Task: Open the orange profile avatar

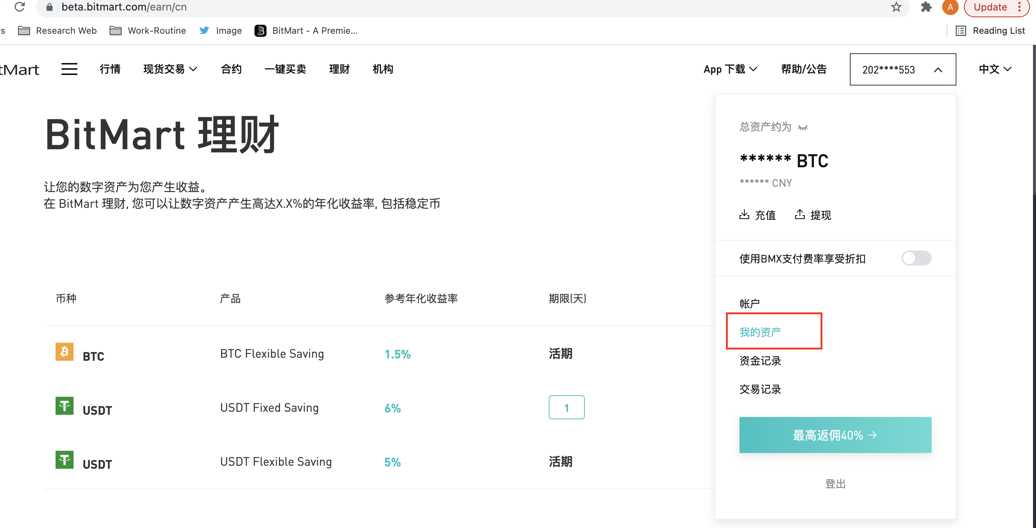Action: click(950, 7)
